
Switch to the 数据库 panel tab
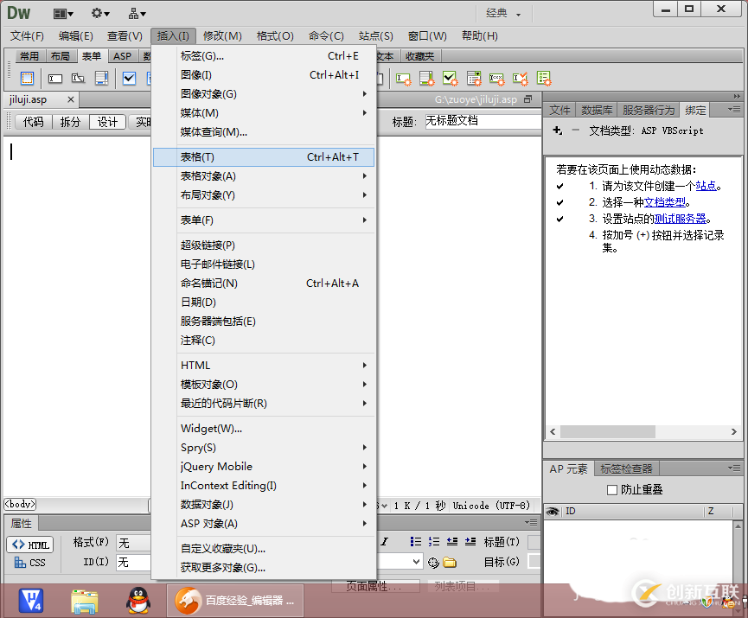[597, 110]
